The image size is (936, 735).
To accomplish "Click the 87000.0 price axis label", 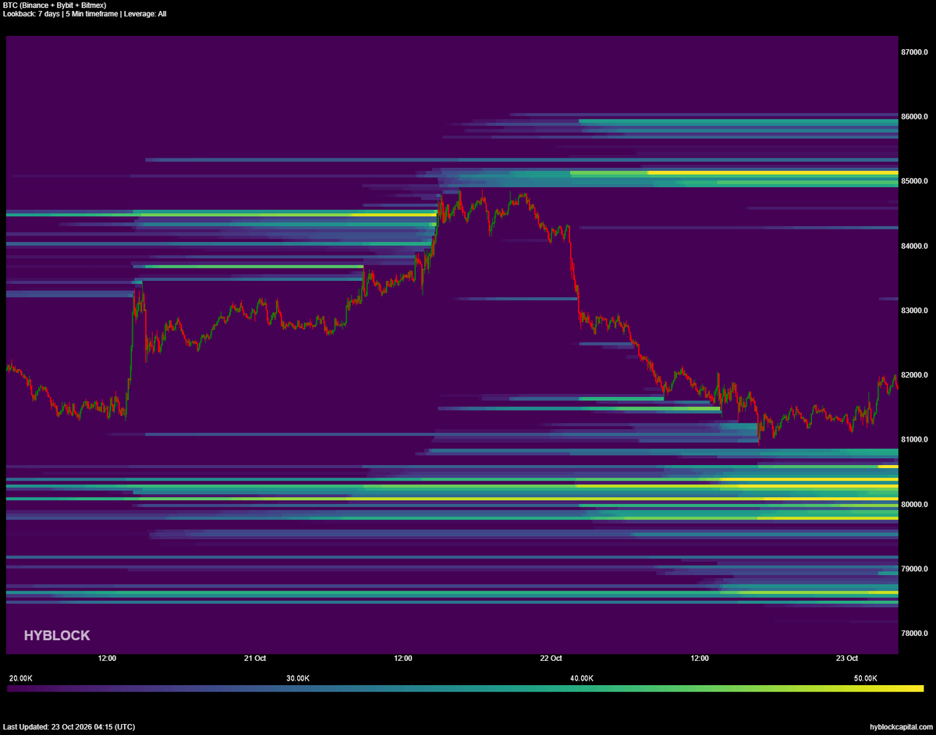I will tap(915, 52).
